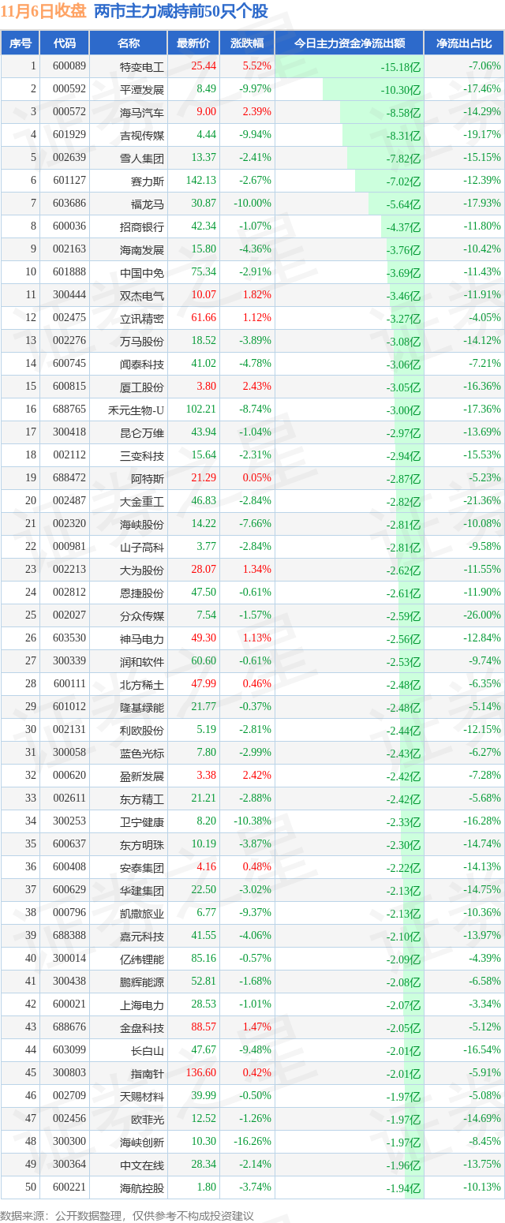Click stock name 阿特斯
505x1223 pixels.
coord(148,478)
